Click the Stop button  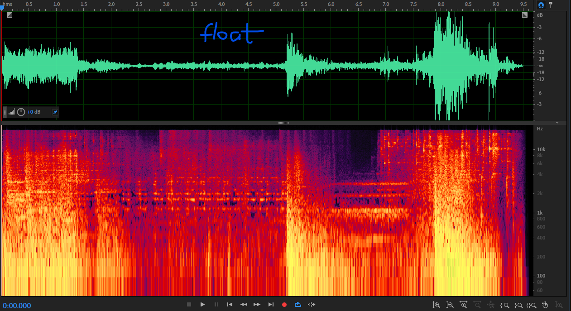pos(189,305)
